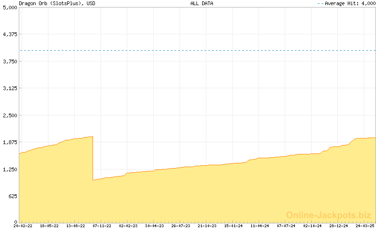Click the '18-05-22' date label
Image resolution: width=376 pixels, height=230 pixels.
point(49,226)
